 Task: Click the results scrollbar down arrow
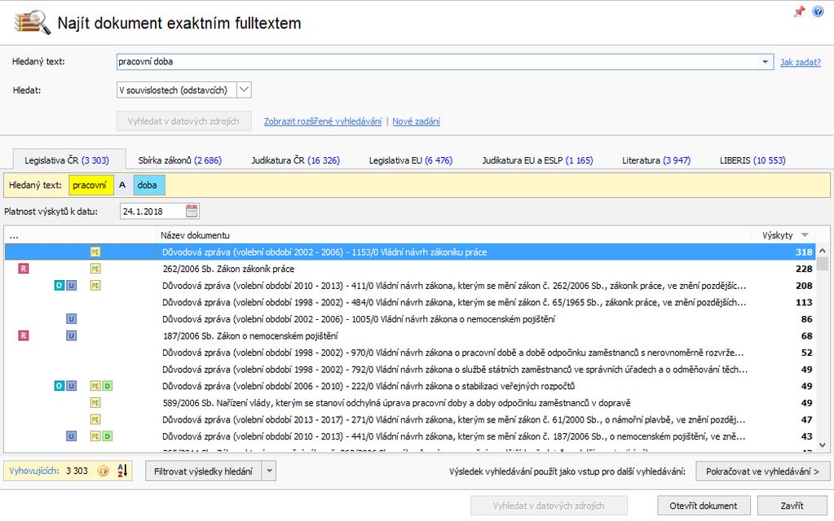click(823, 445)
